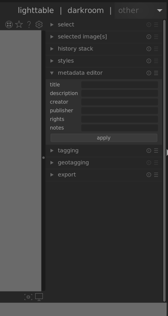The image size is (168, 316).
Task: Toggle focus peaking bracket icon
Action: (x=28, y=297)
